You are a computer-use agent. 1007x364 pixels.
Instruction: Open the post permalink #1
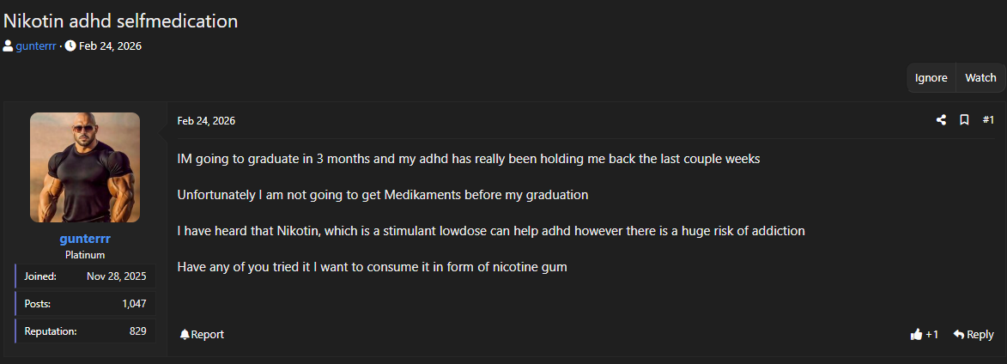click(x=988, y=120)
